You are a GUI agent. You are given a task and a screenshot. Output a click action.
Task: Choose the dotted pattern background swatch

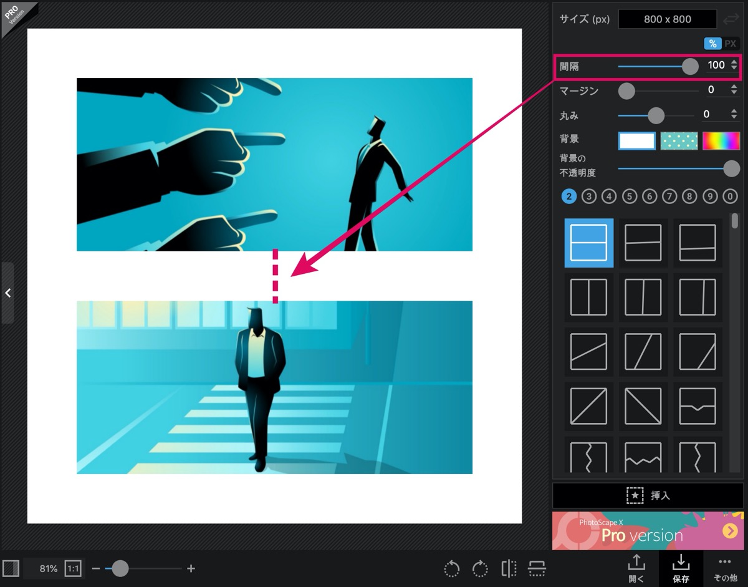pos(679,141)
